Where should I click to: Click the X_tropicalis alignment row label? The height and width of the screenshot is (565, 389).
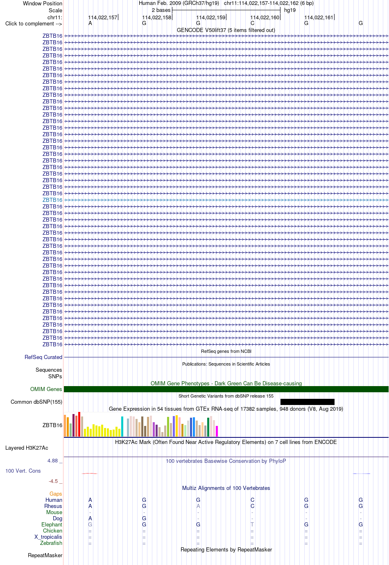[48, 537]
